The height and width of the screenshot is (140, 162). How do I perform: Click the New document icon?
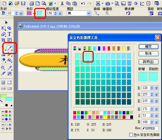(x=5, y=4)
